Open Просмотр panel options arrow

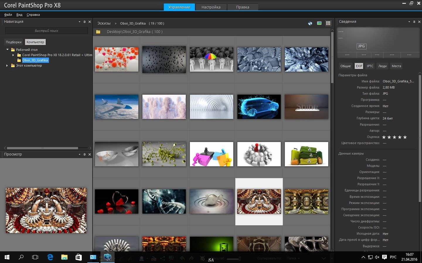[79, 154]
